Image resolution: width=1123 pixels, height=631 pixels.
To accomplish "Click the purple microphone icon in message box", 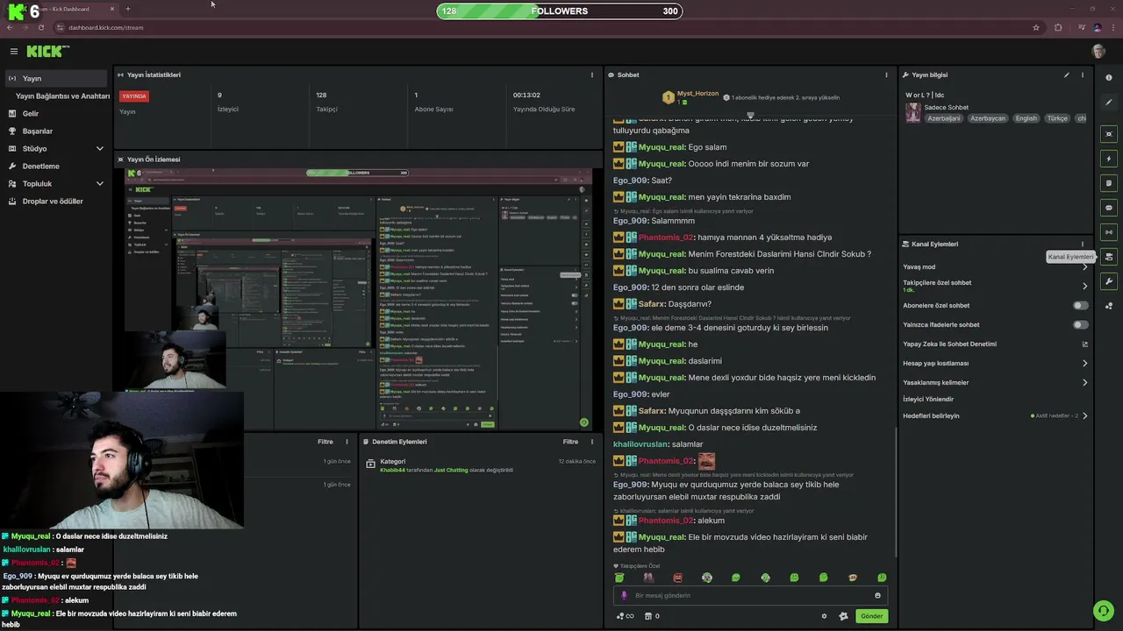I will [x=625, y=596].
